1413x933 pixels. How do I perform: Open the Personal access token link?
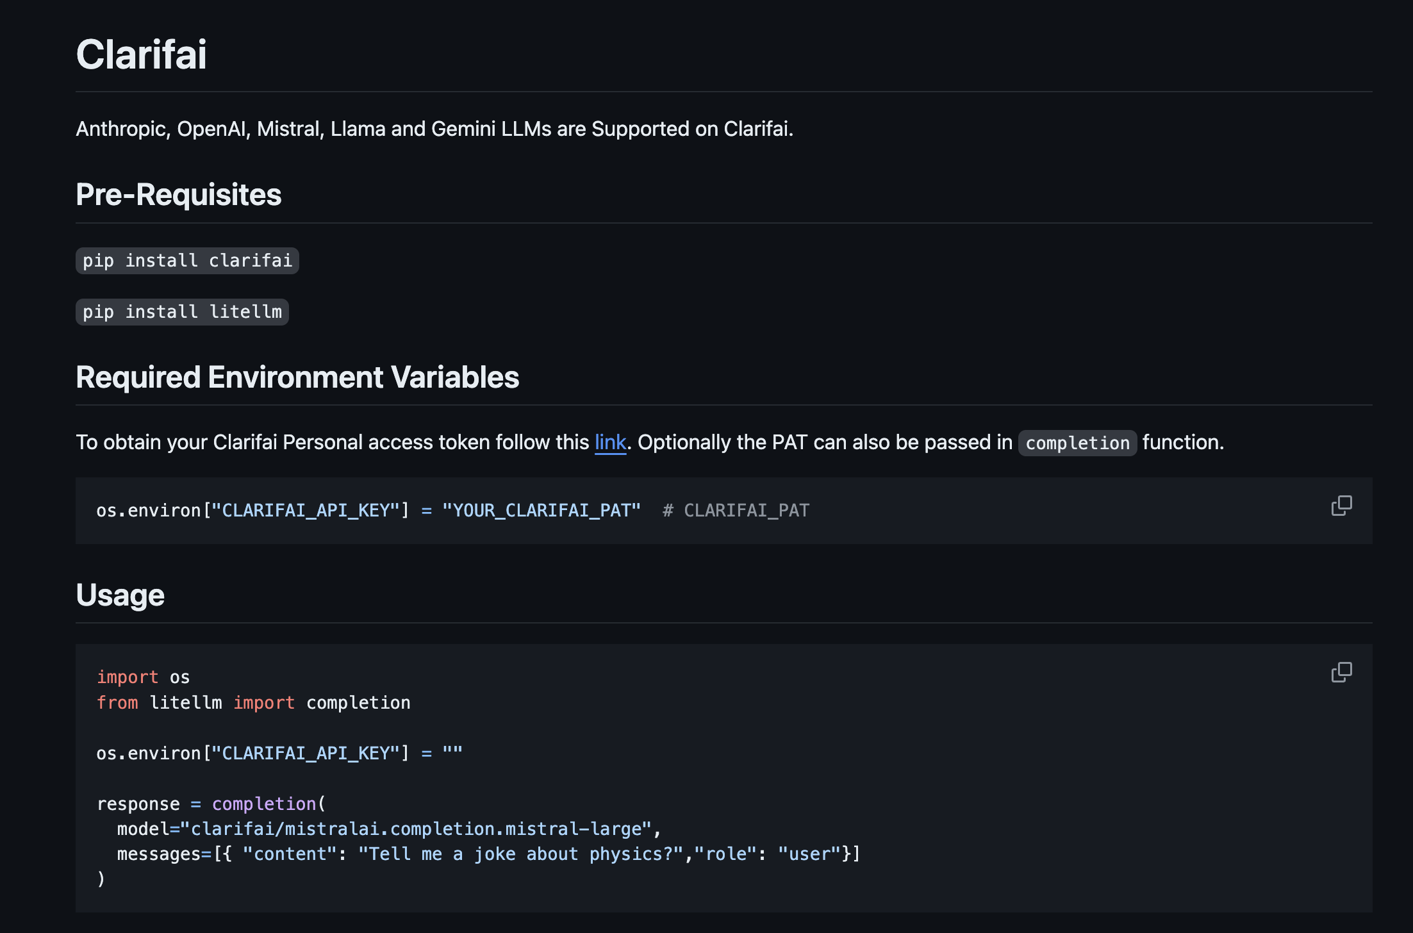point(610,442)
